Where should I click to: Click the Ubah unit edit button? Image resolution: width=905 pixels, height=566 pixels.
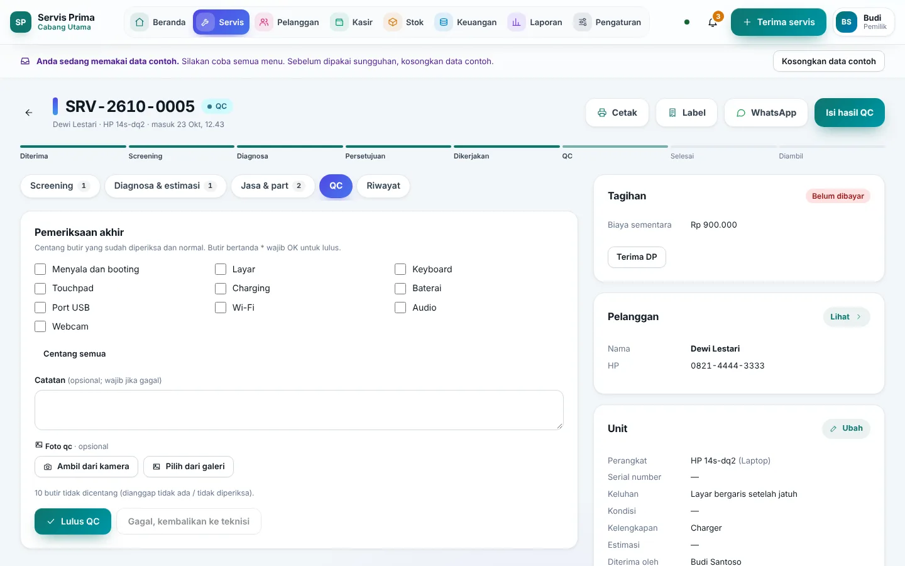[x=846, y=428]
